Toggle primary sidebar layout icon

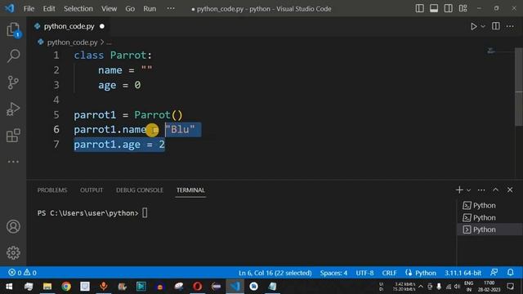(419, 8)
